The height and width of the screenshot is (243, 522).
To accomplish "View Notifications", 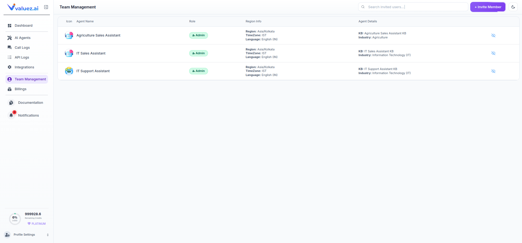I will coord(27,115).
